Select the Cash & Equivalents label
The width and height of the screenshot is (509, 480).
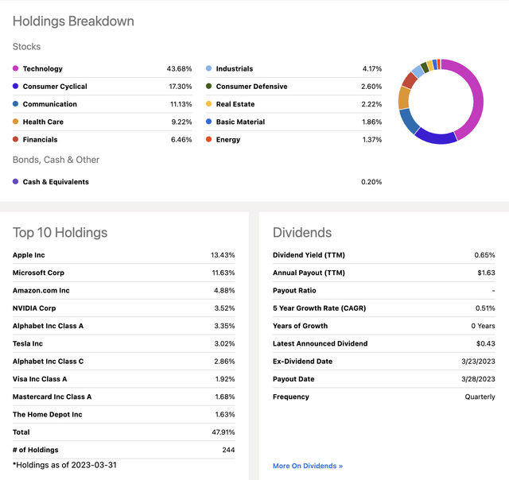56,182
